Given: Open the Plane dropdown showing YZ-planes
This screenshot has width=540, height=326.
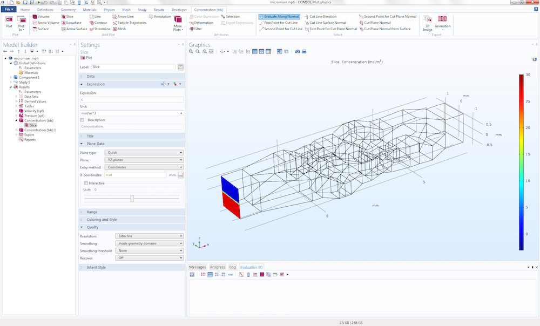Looking at the screenshot, I should coord(144,160).
